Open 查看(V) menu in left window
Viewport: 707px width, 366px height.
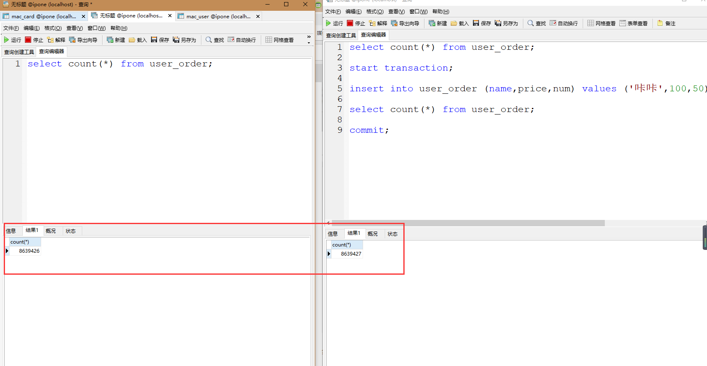pyautogui.click(x=74, y=28)
